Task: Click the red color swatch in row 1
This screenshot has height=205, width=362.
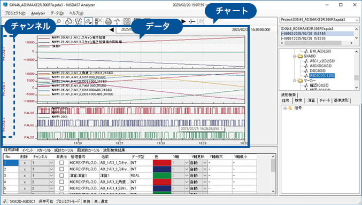Action: coord(162,163)
